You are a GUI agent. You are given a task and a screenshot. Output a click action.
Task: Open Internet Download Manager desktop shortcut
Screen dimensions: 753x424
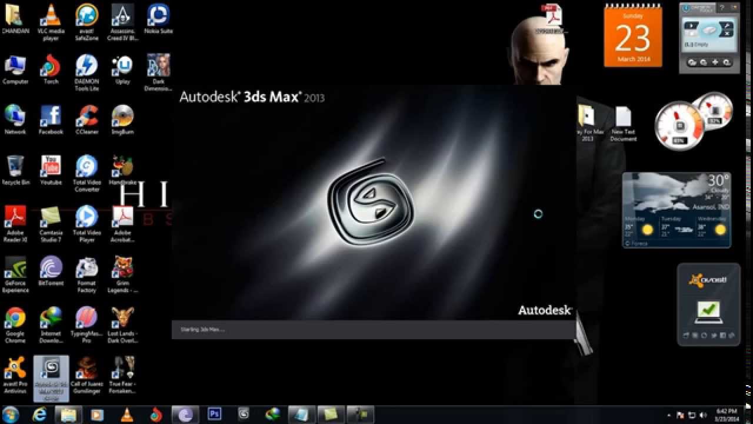pos(51,324)
